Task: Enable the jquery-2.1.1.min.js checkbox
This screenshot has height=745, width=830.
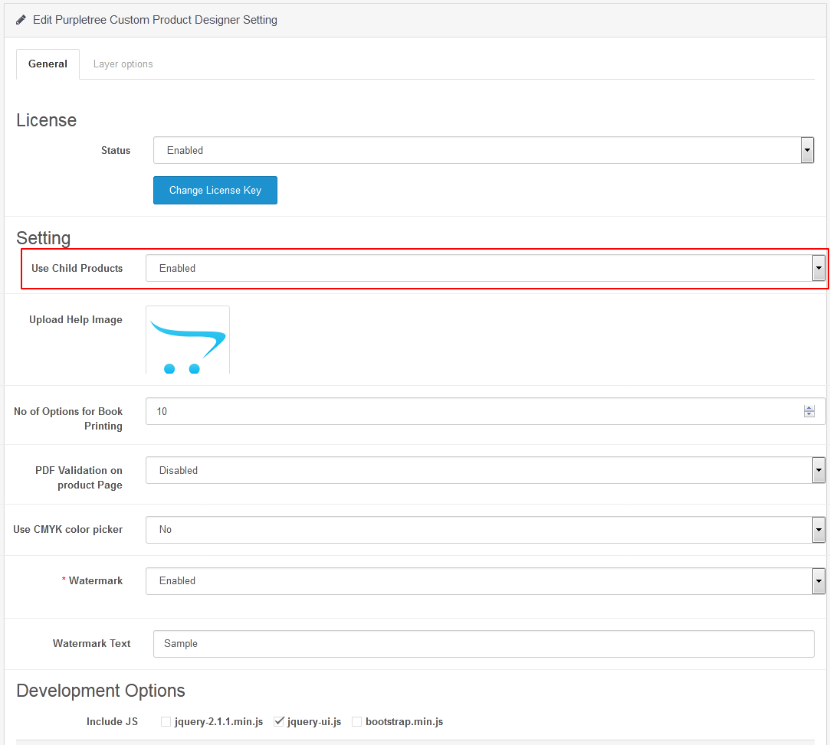Action: [x=166, y=722]
